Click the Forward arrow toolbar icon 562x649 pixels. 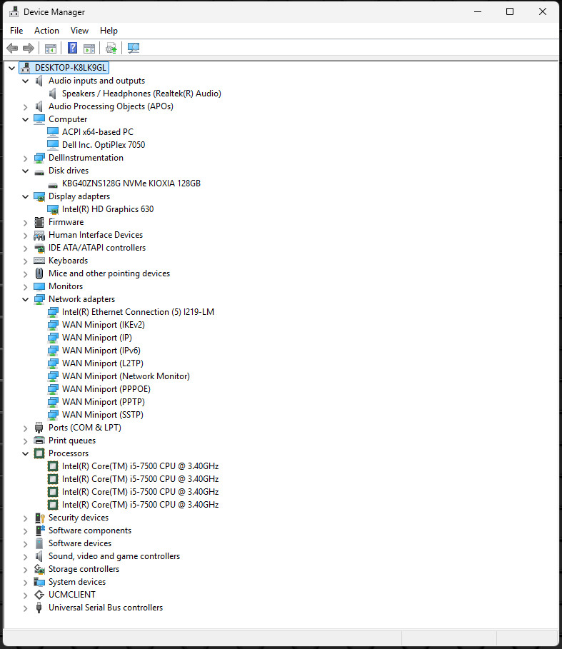(29, 48)
